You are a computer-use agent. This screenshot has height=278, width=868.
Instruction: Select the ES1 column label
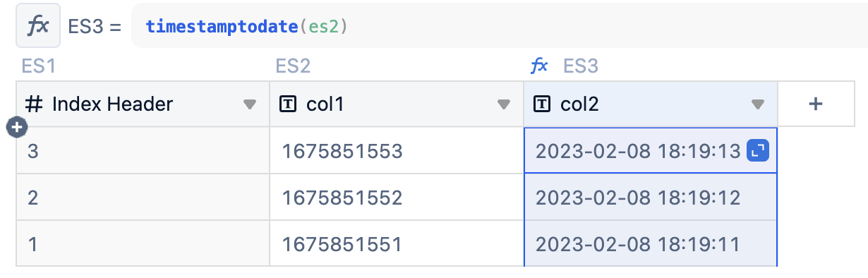[39, 66]
